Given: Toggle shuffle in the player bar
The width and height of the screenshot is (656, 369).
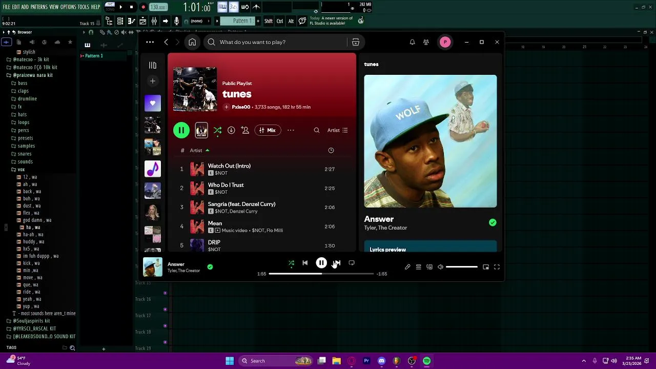Looking at the screenshot, I should click(x=291, y=263).
